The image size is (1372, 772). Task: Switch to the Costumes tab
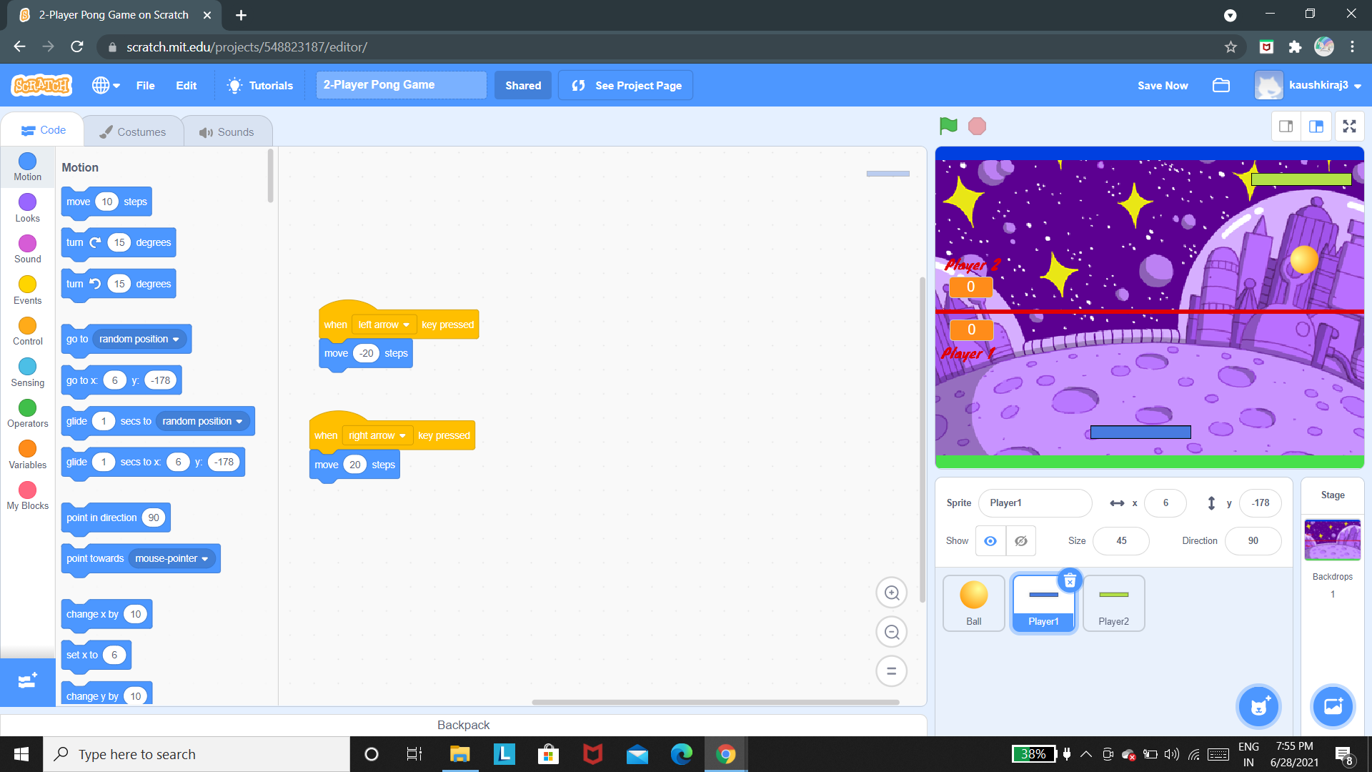133,132
